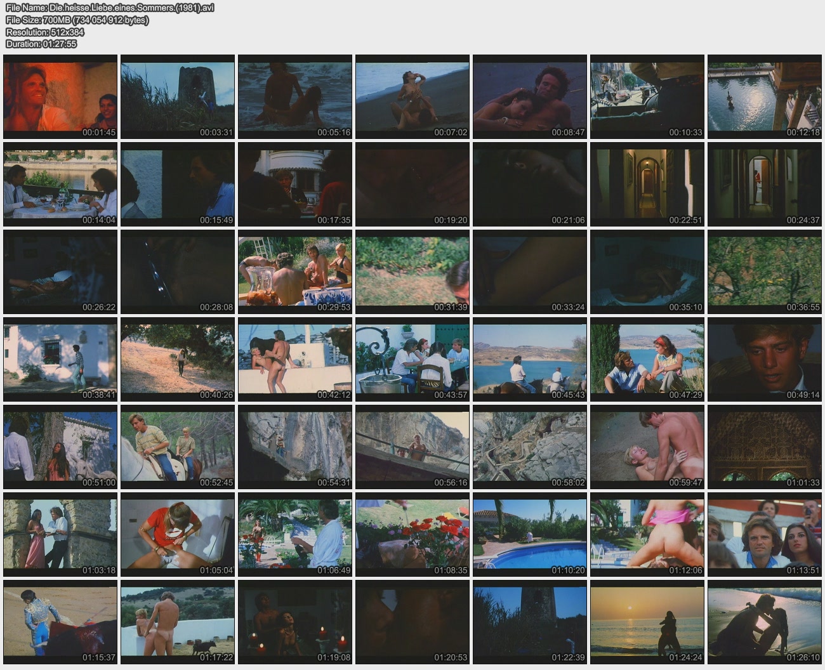Click the swimming pool thumbnail at 01:10:20
The width and height of the screenshot is (825, 670).
(x=529, y=534)
